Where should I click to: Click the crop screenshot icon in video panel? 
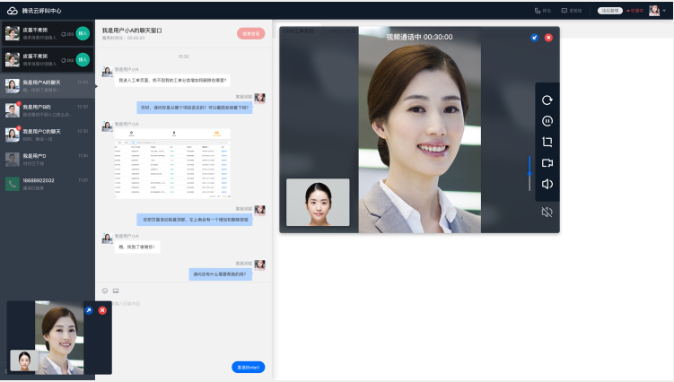pos(547,143)
